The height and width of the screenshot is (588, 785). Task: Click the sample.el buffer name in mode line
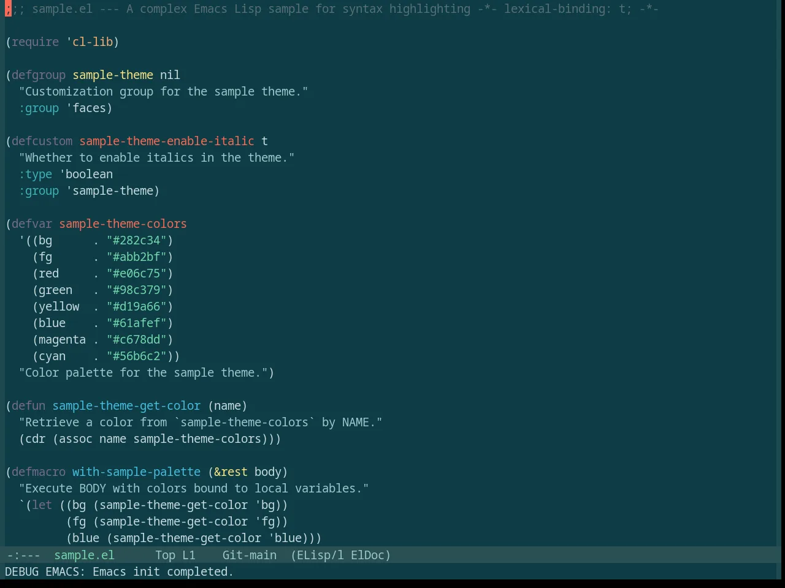tap(84, 555)
